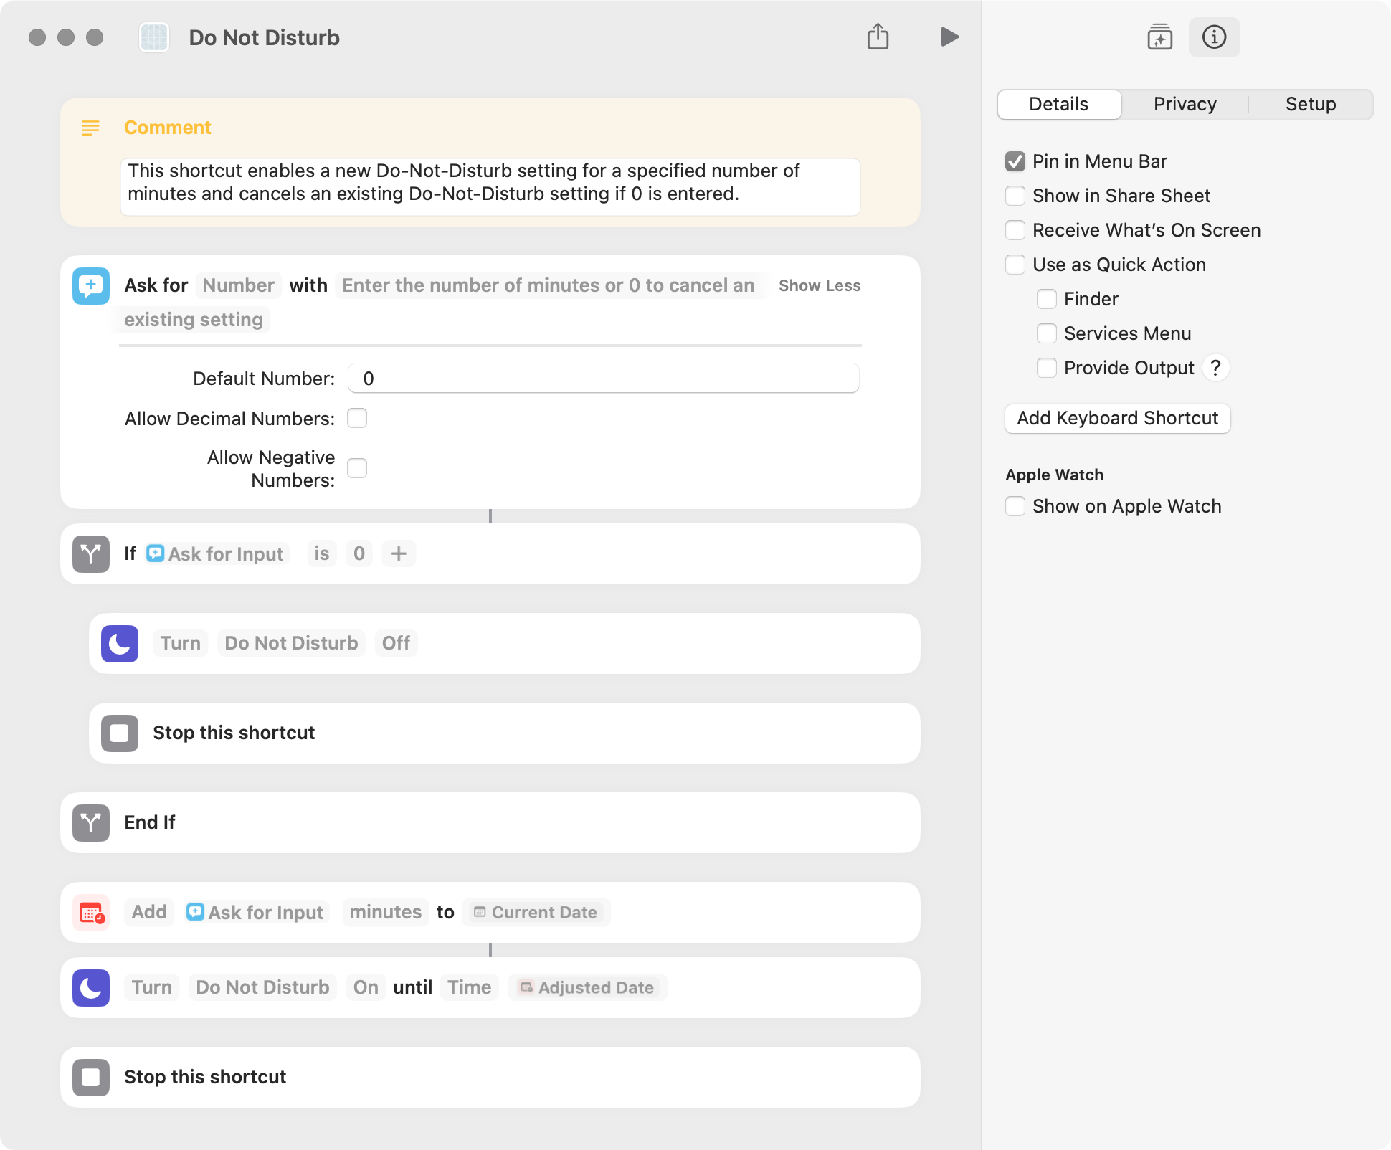Open the Action Library panel icon
This screenshot has height=1150, width=1391.
click(x=1159, y=37)
